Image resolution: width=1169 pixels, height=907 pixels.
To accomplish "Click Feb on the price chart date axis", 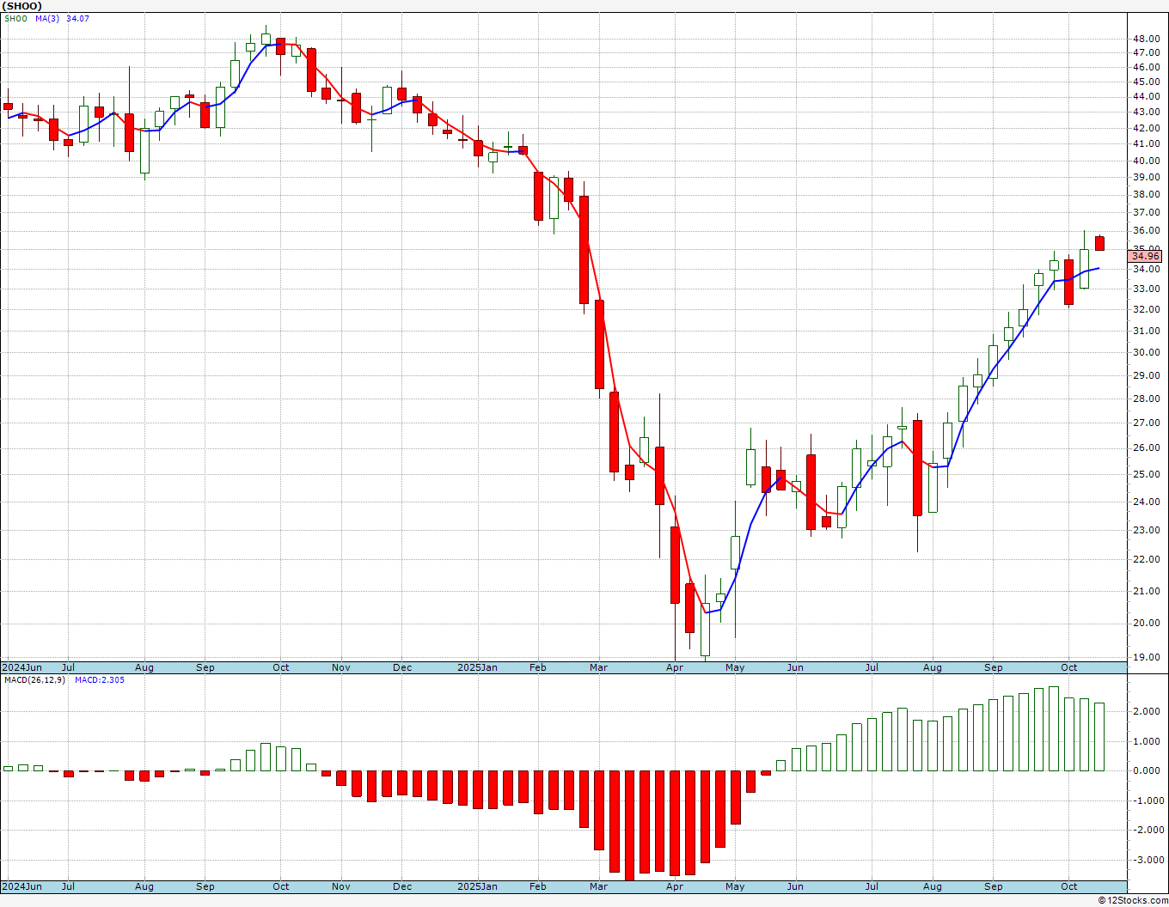I will point(538,667).
